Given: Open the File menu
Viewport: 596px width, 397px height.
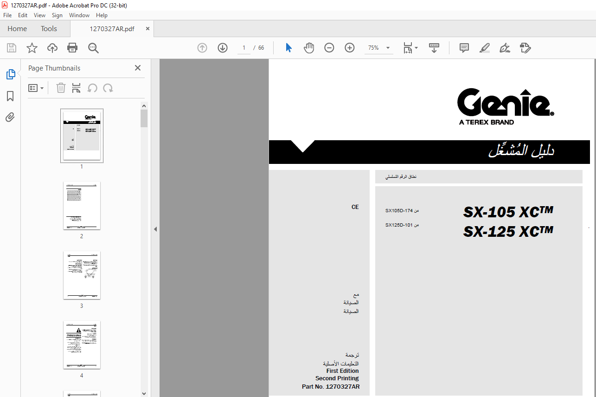Looking at the screenshot, I should [x=7, y=15].
